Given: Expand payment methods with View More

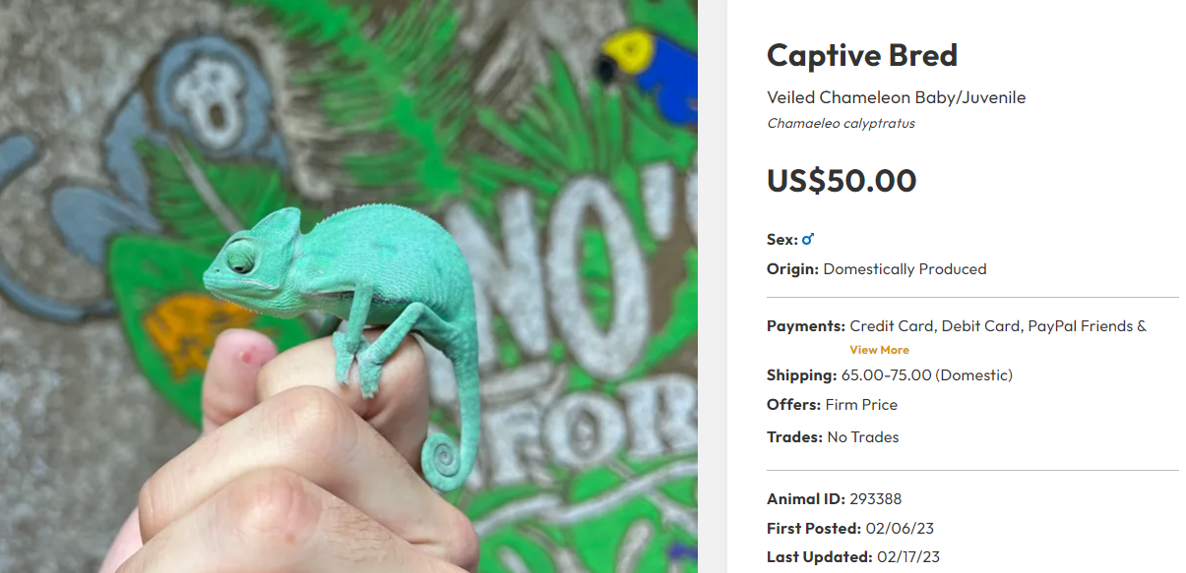Looking at the screenshot, I should (x=879, y=350).
